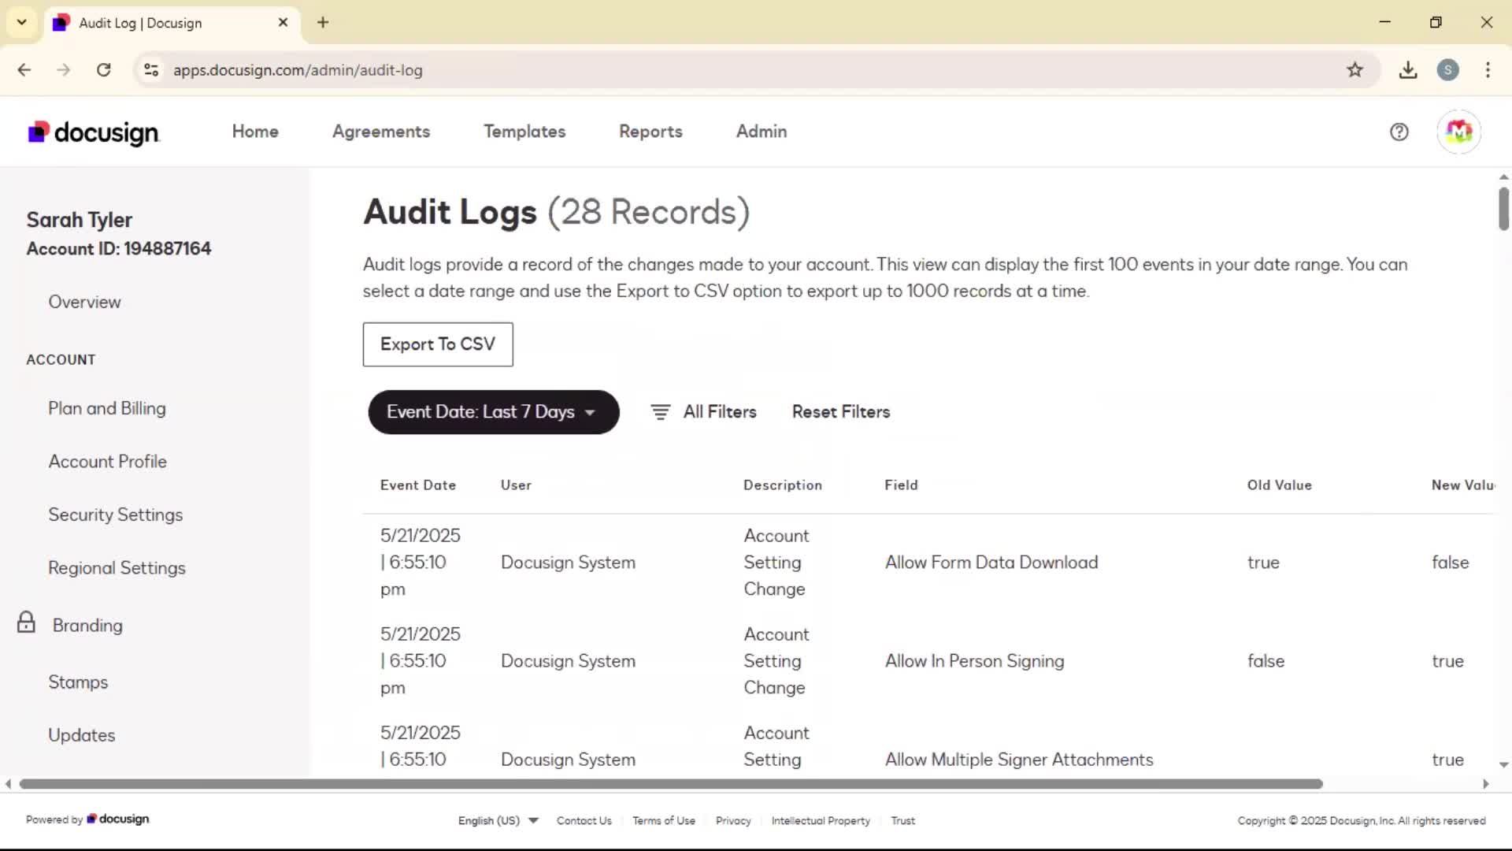Open Contact Us link
This screenshot has height=851, width=1512.
(x=584, y=820)
